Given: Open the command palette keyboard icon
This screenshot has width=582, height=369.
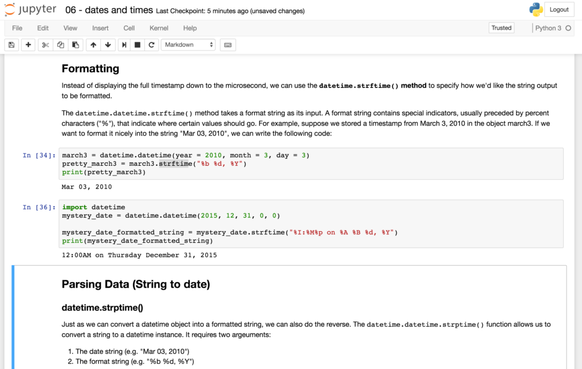Looking at the screenshot, I should point(228,45).
